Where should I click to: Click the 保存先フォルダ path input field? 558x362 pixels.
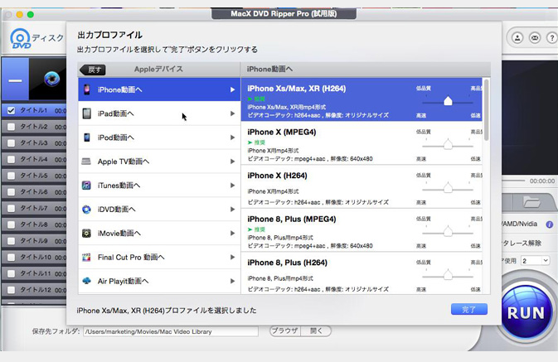[171, 331]
